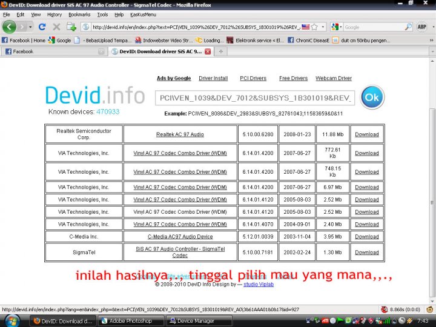The height and width of the screenshot is (327, 436).
Task: Open the Indowebster Video bookmark
Action: pos(163,41)
